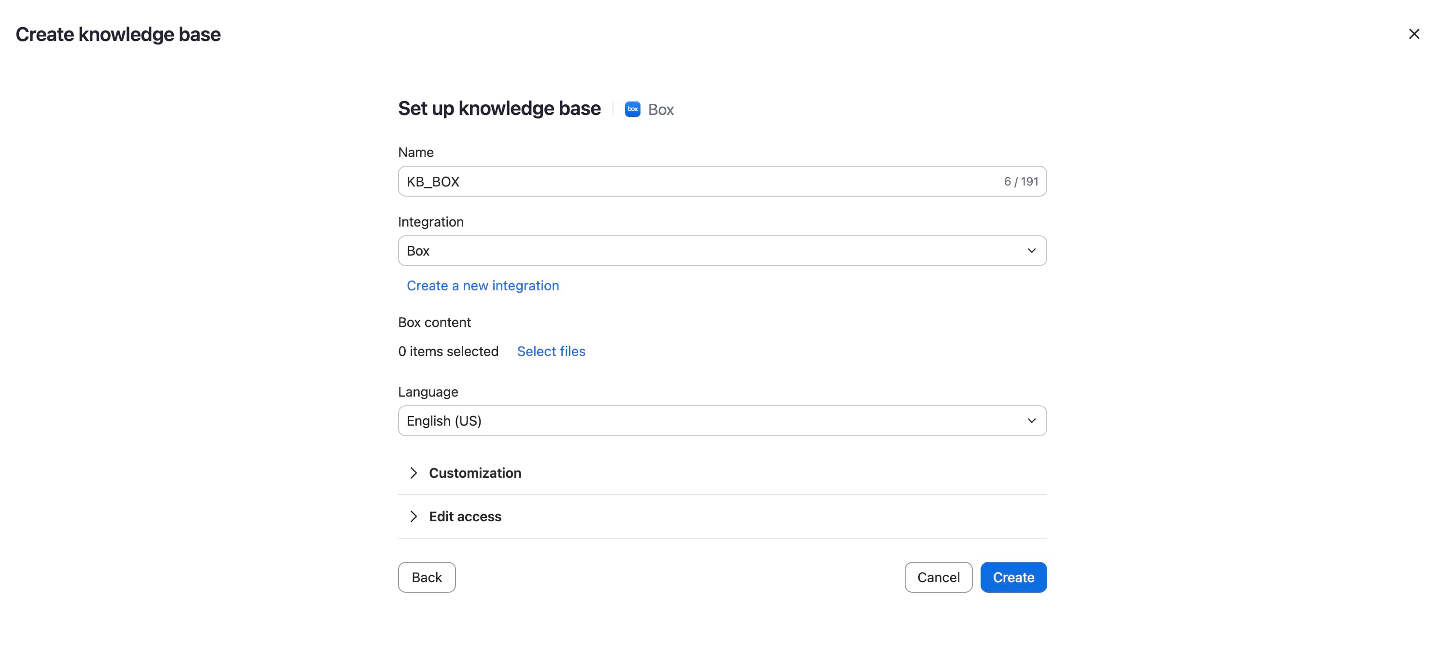Close the Create knowledge base dialog

click(x=1415, y=34)
